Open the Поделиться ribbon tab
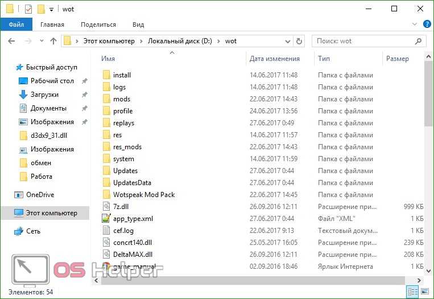Screen dimensions: 434x299 [98, 24]
